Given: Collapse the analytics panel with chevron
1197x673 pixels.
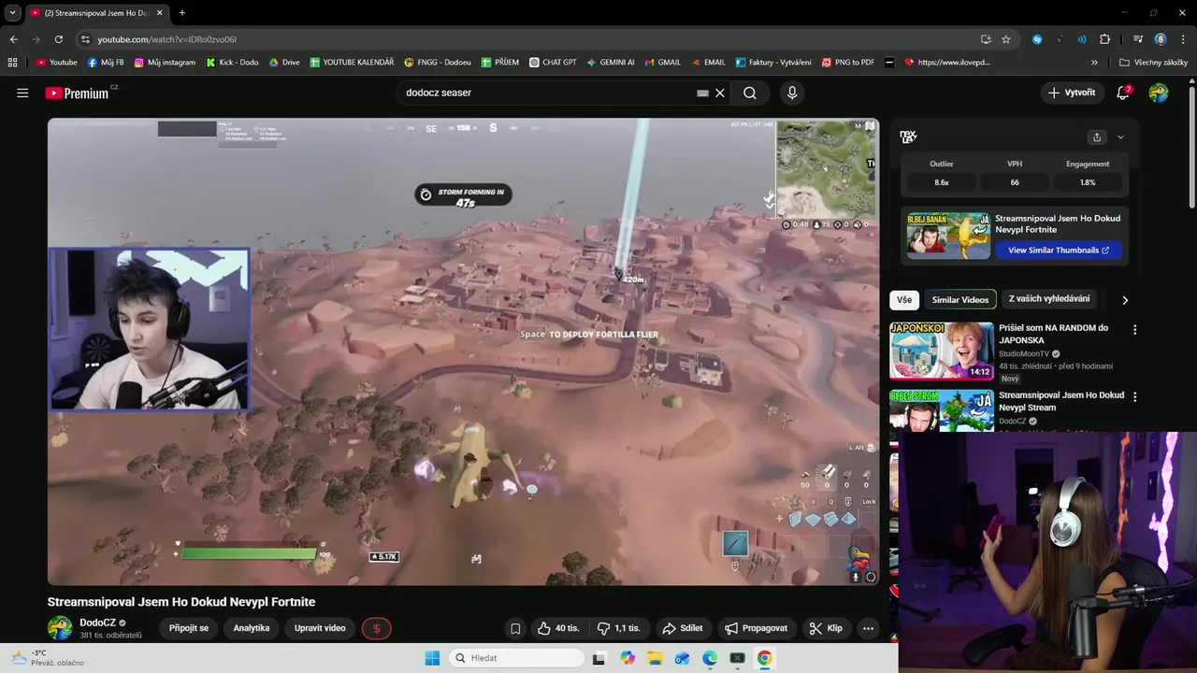Looking at the screenshot, I should (1120, 137).
